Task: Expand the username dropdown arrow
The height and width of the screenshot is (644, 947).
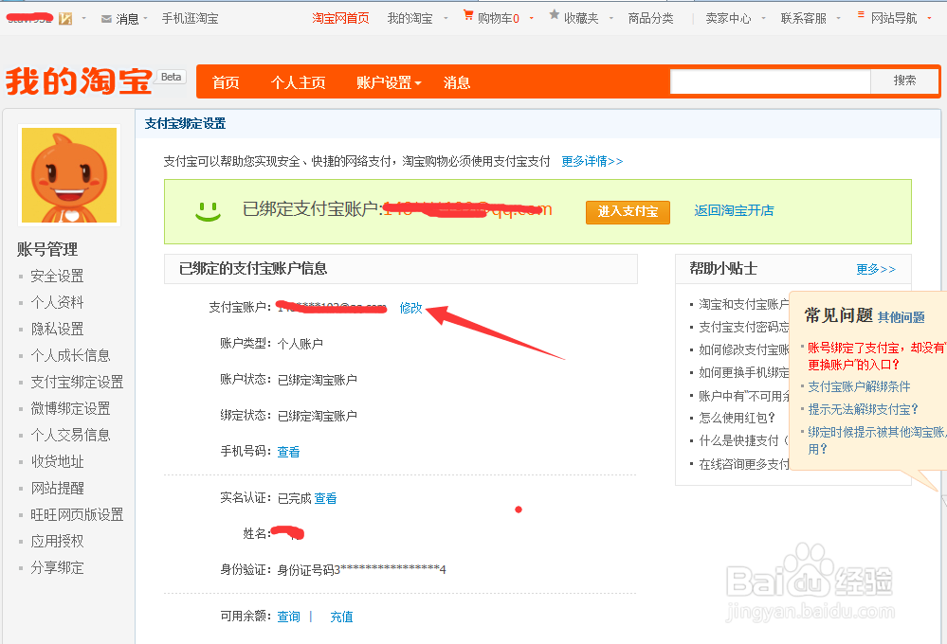Action: point(83,19)
